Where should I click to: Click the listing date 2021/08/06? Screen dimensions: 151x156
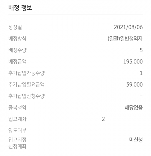pos(128,27)
